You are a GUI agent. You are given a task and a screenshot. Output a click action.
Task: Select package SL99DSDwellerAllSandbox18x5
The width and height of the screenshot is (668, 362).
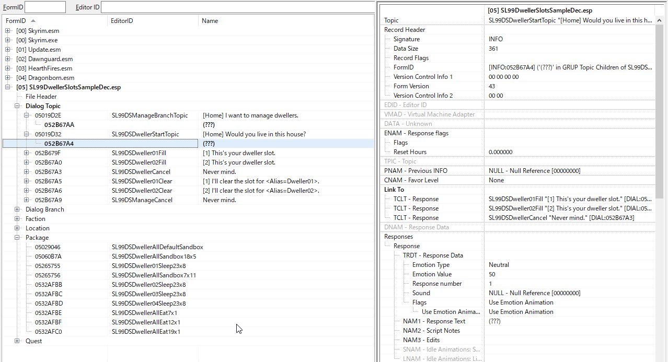click(x=188, y=256)
